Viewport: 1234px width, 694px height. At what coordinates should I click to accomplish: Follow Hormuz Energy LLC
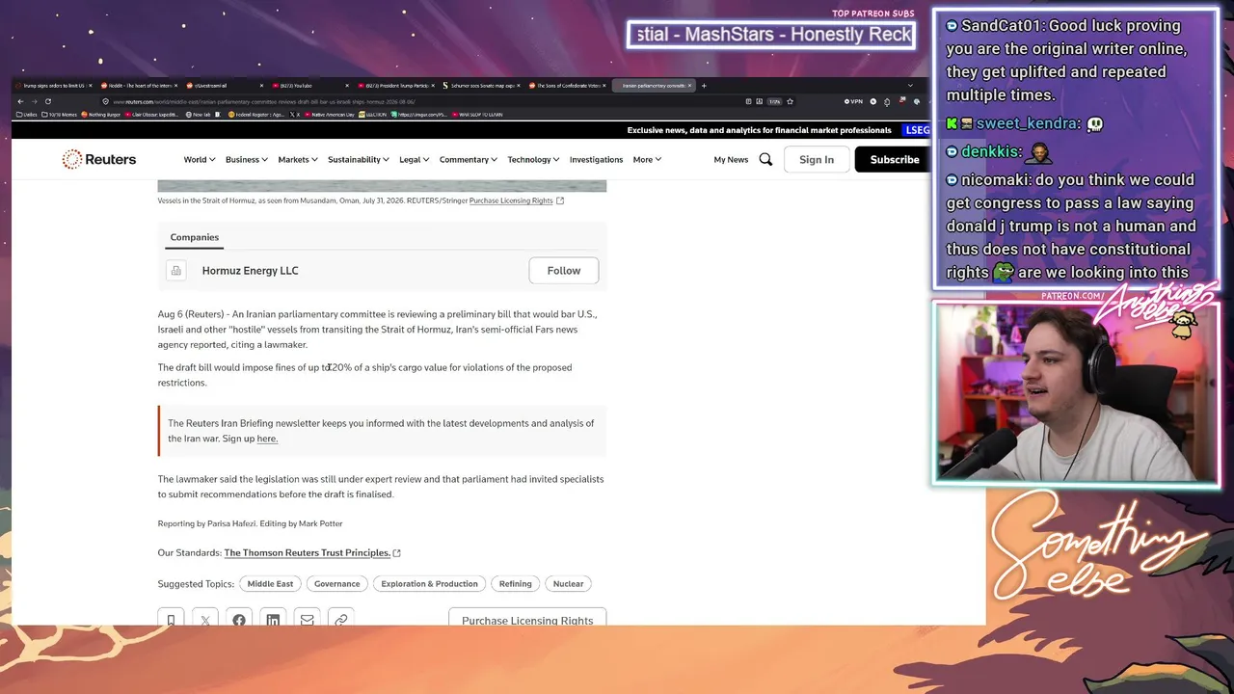coord(564,271)
